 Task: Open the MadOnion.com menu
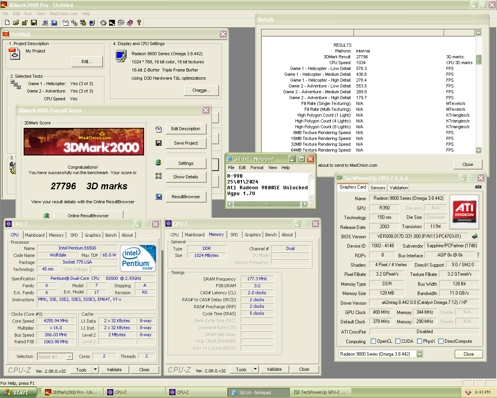(x=64, y=14)
